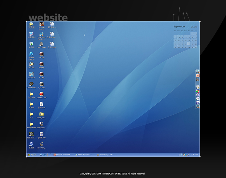This screenshot has width=226, height=178.
Task: Open the SWF Opener desktop icon
Action: [42, 44]
